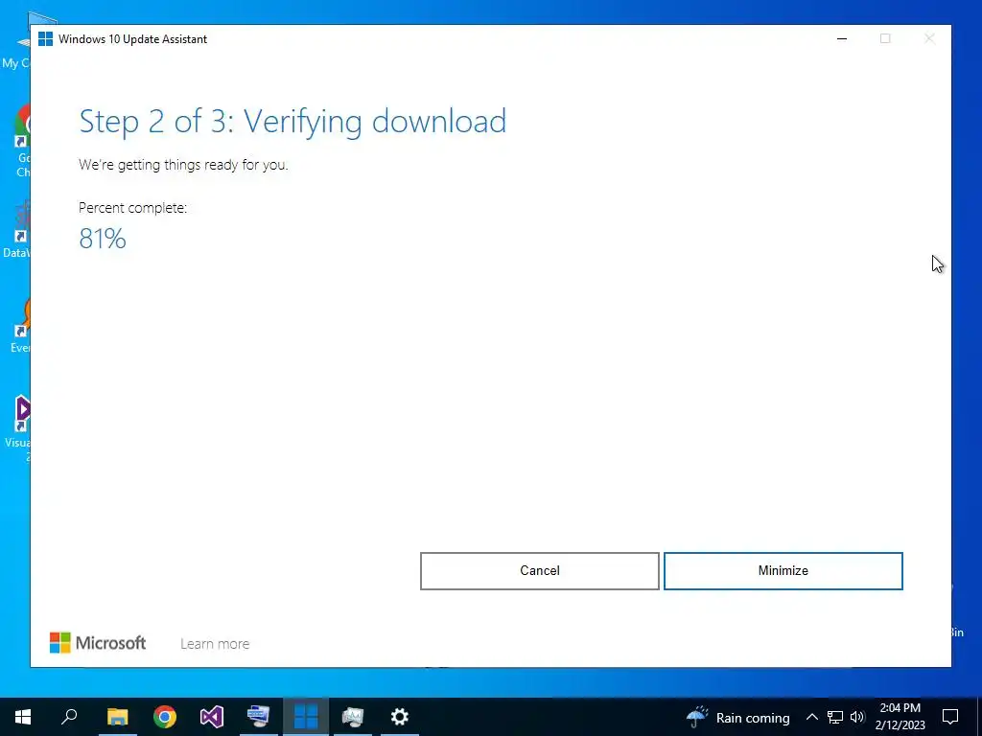Open the system monitor icon on taskbar
This screenshot has width=982, height=736.
click(353, 717)
